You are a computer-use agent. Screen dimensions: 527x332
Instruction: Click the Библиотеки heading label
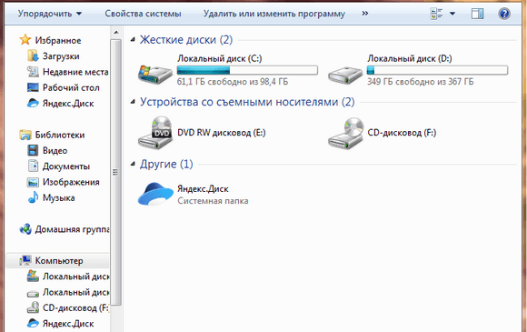pos(60,135)
